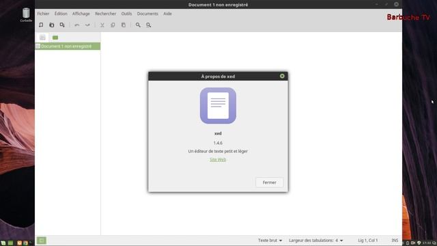Open the Largeur des tabulations dropdown

click(315, 241)
